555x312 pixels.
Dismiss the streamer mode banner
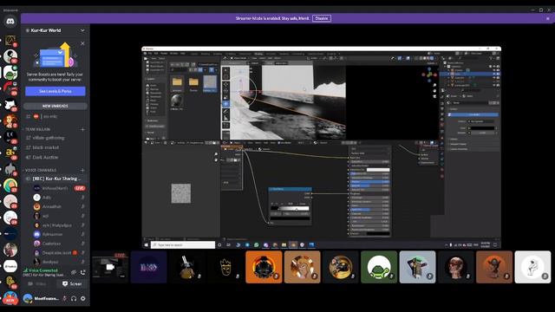click(547, 18)
